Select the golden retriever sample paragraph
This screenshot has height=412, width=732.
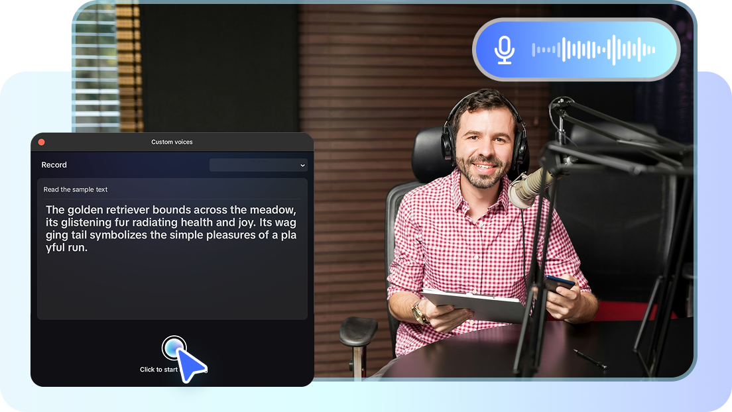(x=171, y=229)
